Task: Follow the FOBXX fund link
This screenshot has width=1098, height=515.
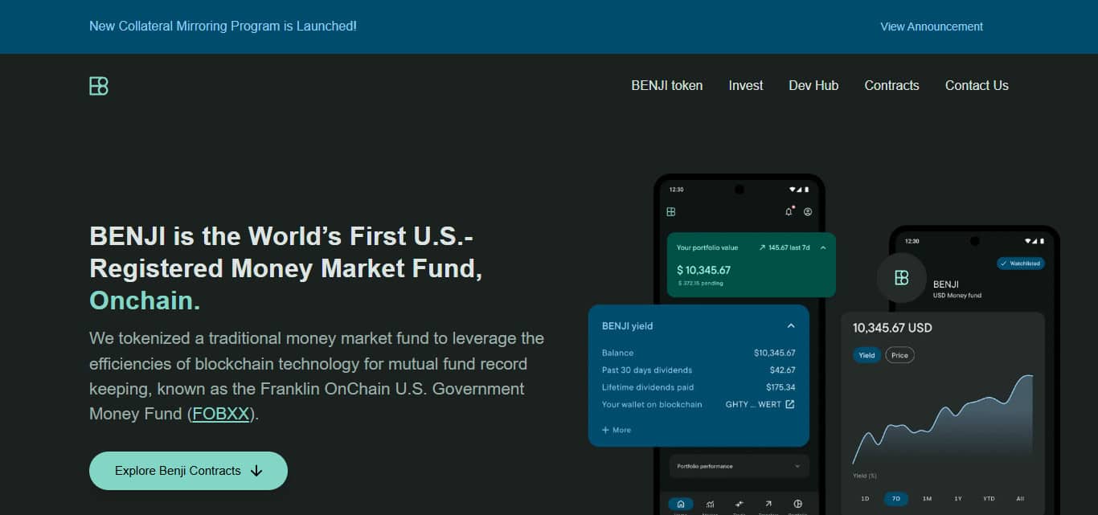Action: (221, 415)
